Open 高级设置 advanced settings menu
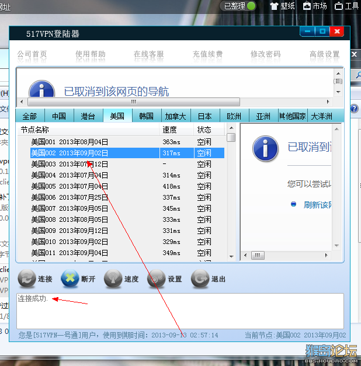361x366 pixels. (x=324, y=54)
